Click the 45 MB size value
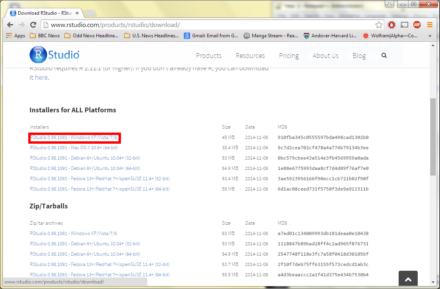Viewport: 440px width, 289px height. click(228, 137)
